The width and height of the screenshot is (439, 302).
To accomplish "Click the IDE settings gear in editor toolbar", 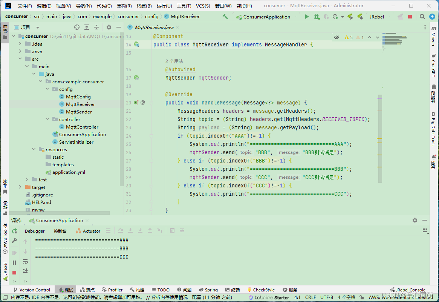I will click(x=108, y=27).
